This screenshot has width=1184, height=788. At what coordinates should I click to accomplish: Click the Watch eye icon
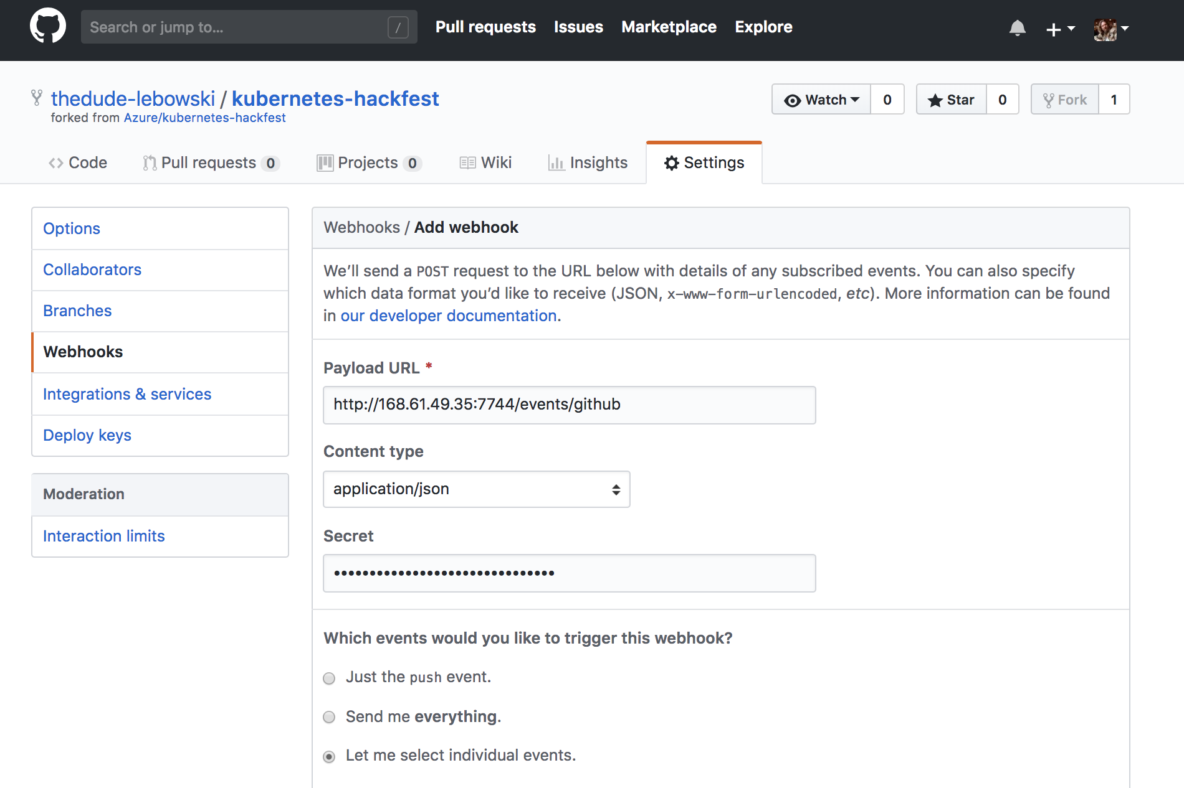click(792, 100)
